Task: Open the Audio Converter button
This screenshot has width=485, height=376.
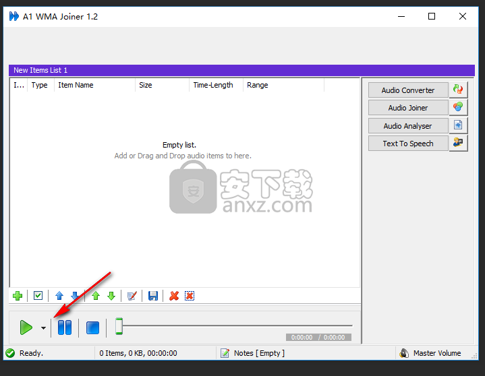Action: pyautogui.click(x=408, y=90)
